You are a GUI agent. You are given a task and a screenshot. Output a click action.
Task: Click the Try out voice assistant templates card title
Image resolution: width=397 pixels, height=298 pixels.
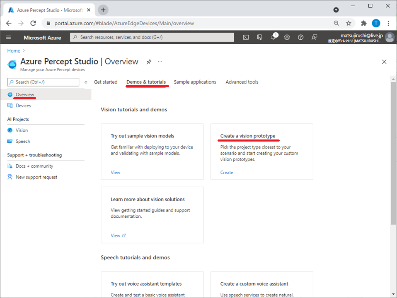(146, 284)
